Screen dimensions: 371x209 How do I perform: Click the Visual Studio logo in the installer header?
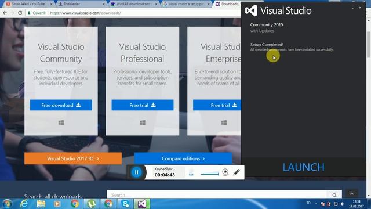pyautogui.click(x=251, y=10)
